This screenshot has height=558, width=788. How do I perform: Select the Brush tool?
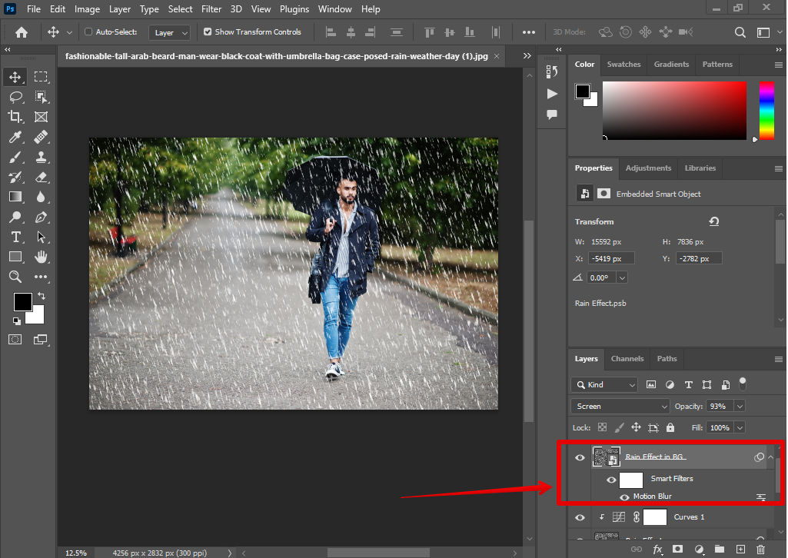tap(15, 158)
